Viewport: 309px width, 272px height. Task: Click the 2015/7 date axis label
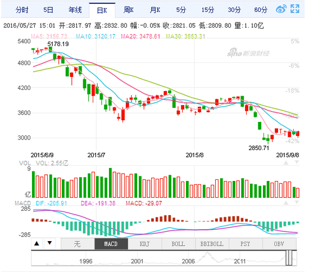96,155
